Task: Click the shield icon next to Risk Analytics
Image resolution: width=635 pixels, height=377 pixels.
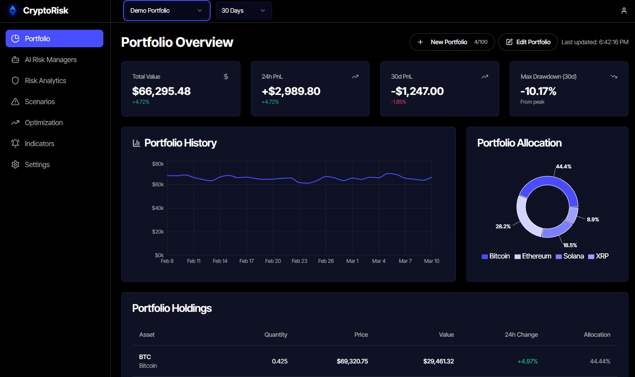Action: (x=15, y=80)
